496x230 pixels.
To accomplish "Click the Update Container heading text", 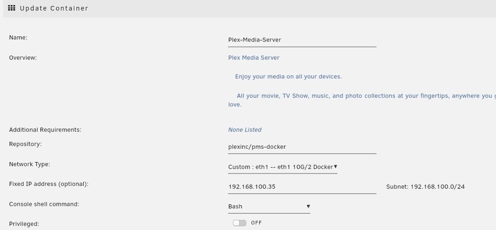I will pyautogui.click(x=54, y=8).
